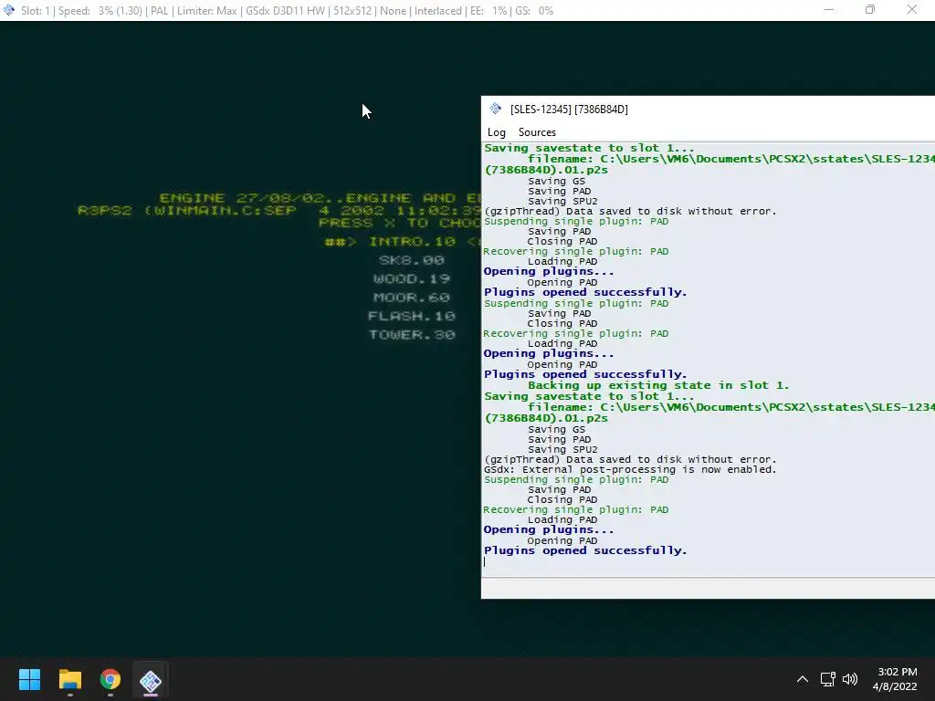Viewport: 935px width, 701px height.
Task: Open the Sources menu in console window
Action: [x=537, y=132]
